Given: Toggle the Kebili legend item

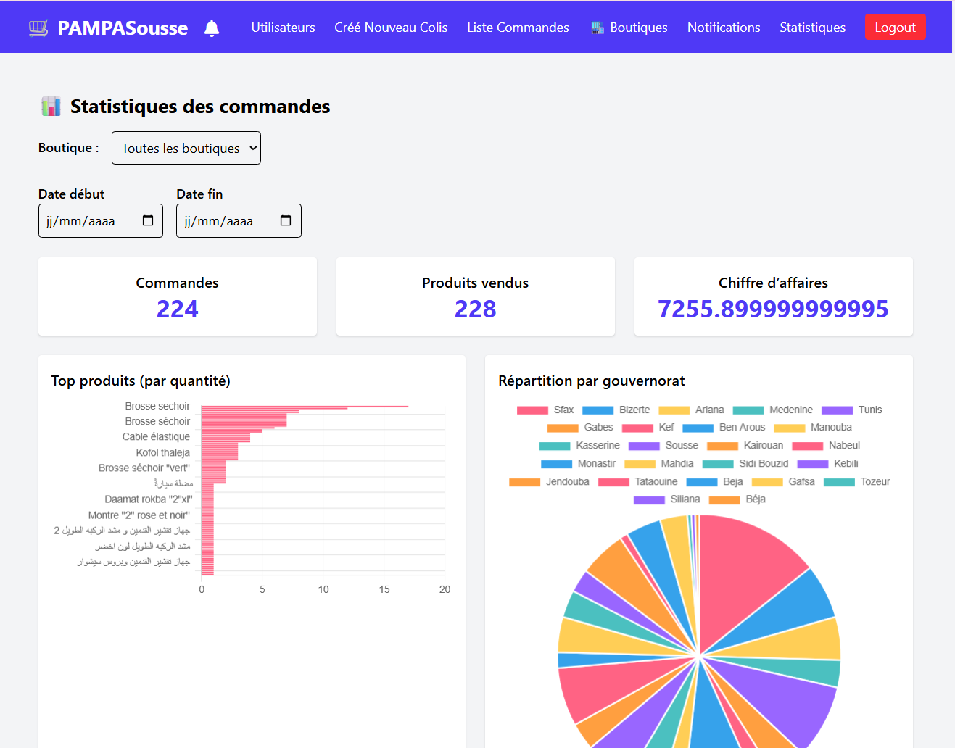Looking at the screenshot, I should tap(827, 464).
